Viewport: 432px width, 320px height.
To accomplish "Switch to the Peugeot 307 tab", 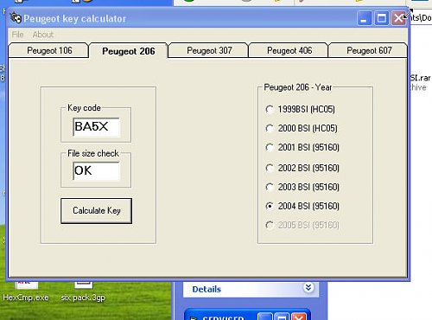I will (209, 51).
